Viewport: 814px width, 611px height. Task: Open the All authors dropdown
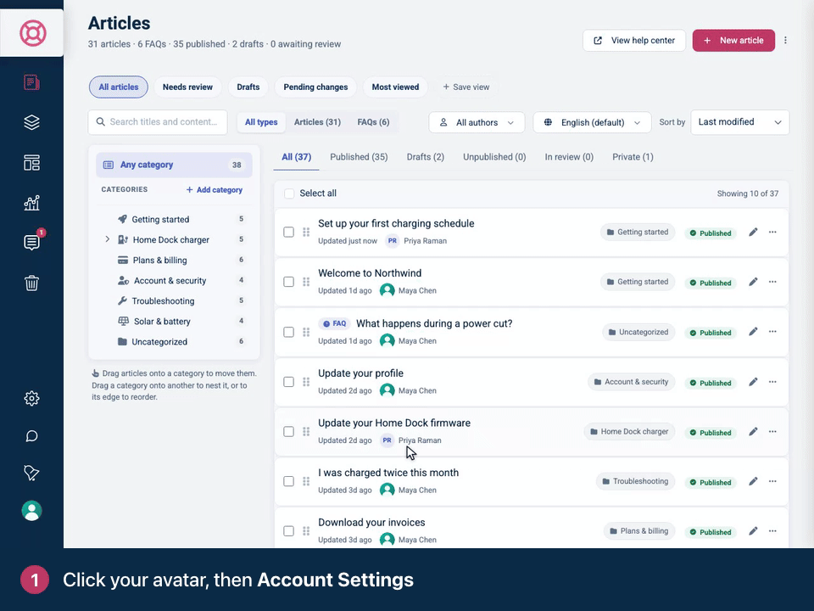click(x=477, y=122)
